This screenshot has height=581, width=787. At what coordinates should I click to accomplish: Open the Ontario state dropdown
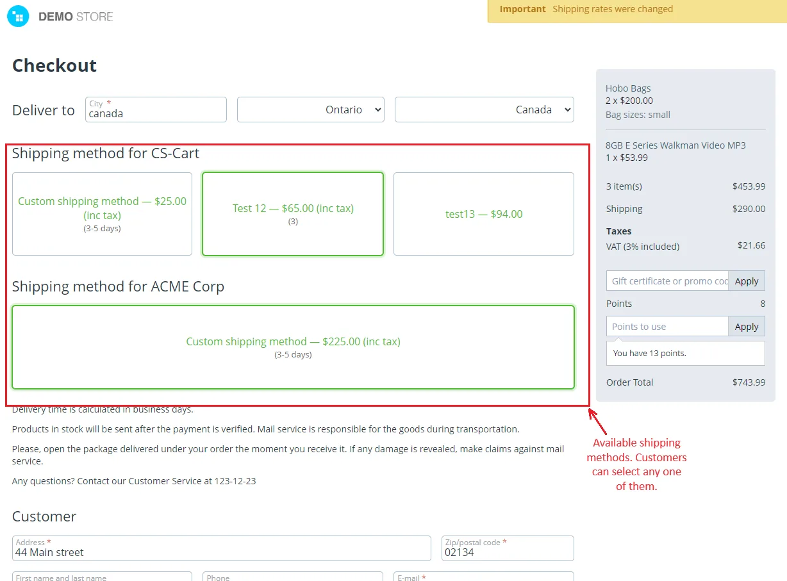[x=311, y=110]
